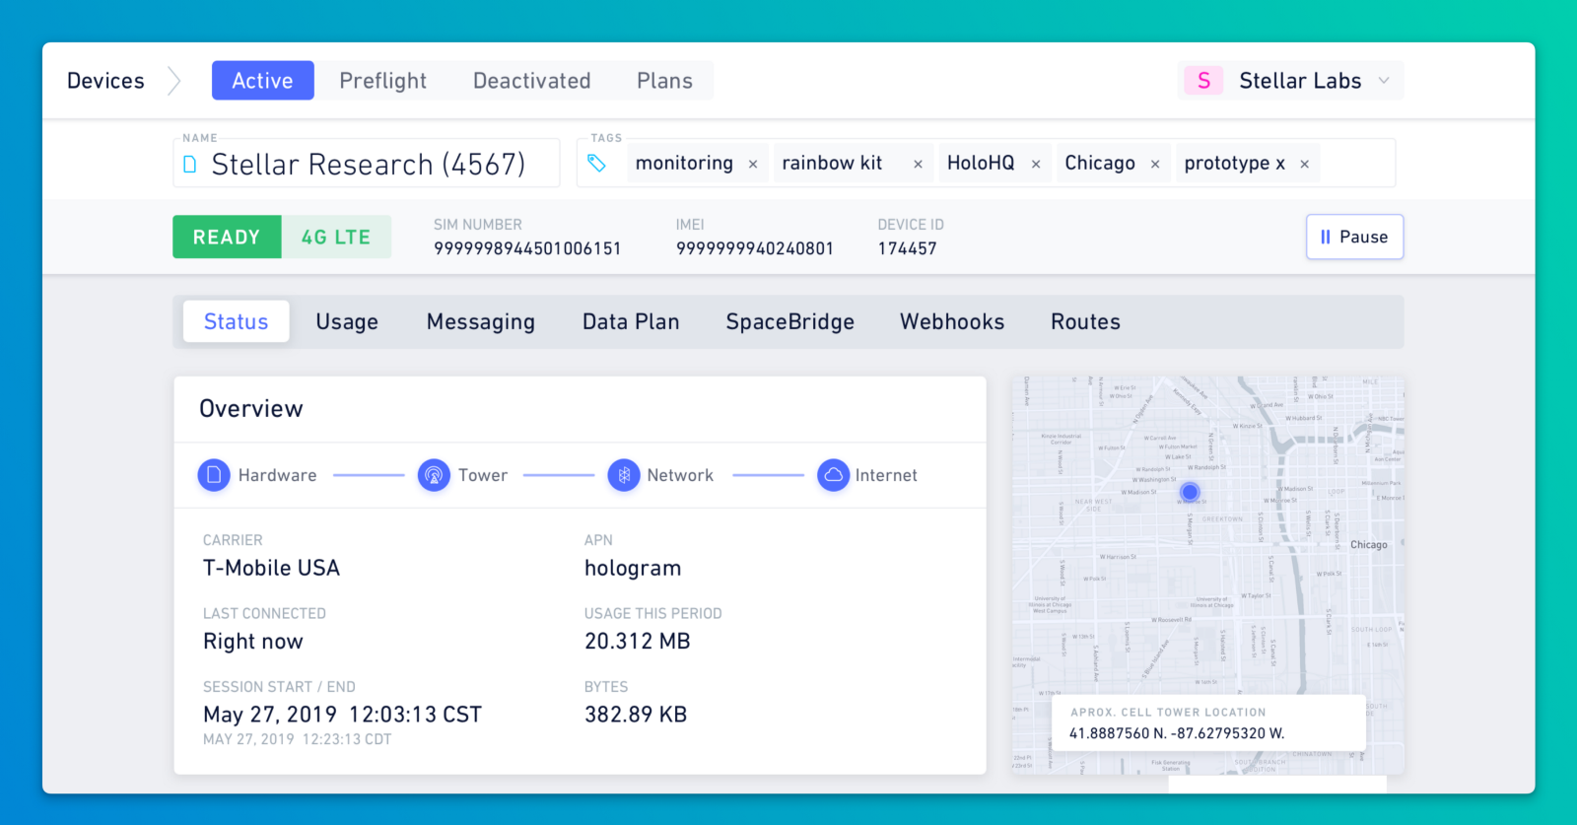Click session end MAY 27, 2019 12:23:13 CDT
This screenshot has width=1577, height=825.
[x=298, y=739]
